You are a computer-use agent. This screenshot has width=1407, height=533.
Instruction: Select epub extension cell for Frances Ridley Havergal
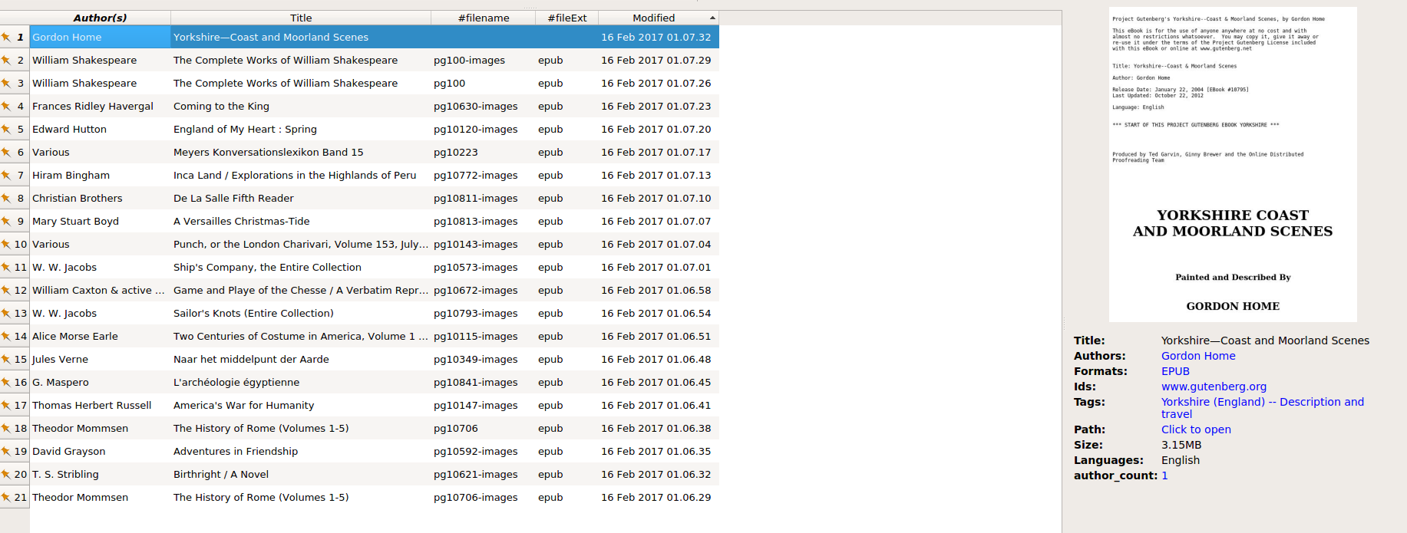coord(567,106)
